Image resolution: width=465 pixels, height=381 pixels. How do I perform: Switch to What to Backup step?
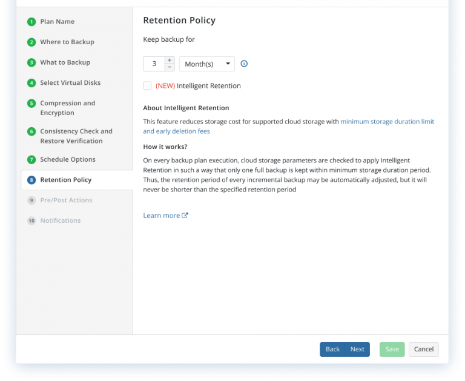[65, 62]
